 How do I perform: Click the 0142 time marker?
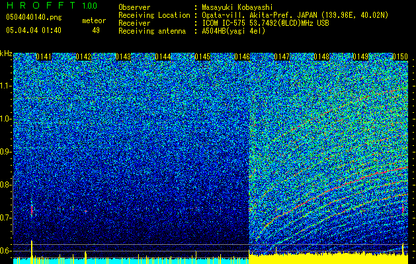point(83,57)
